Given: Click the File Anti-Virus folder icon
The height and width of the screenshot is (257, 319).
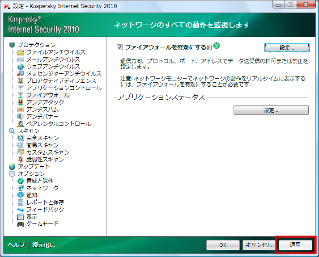Looking at the screenshot, I should click(x=21, y=52).
